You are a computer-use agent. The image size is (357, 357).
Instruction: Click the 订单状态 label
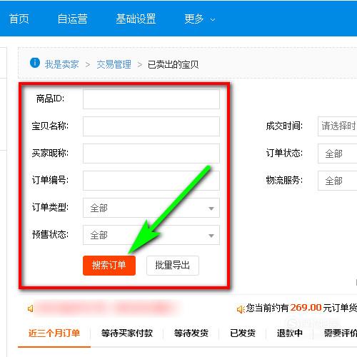[284, 153]
